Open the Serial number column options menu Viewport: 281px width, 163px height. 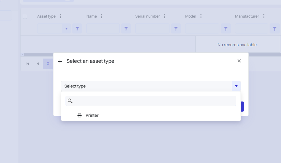[165, 16]
